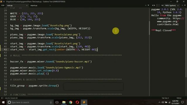The height and width of the screenshot is (105, 187).
Task: Switch to the objects.py tab
Action: [x=34, y=6]
